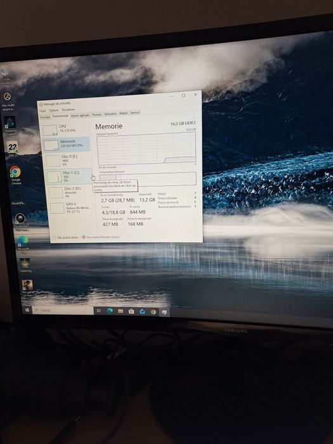Open Microsoft Store from the taskbar
333x444 pixels.
coord(131,311)
